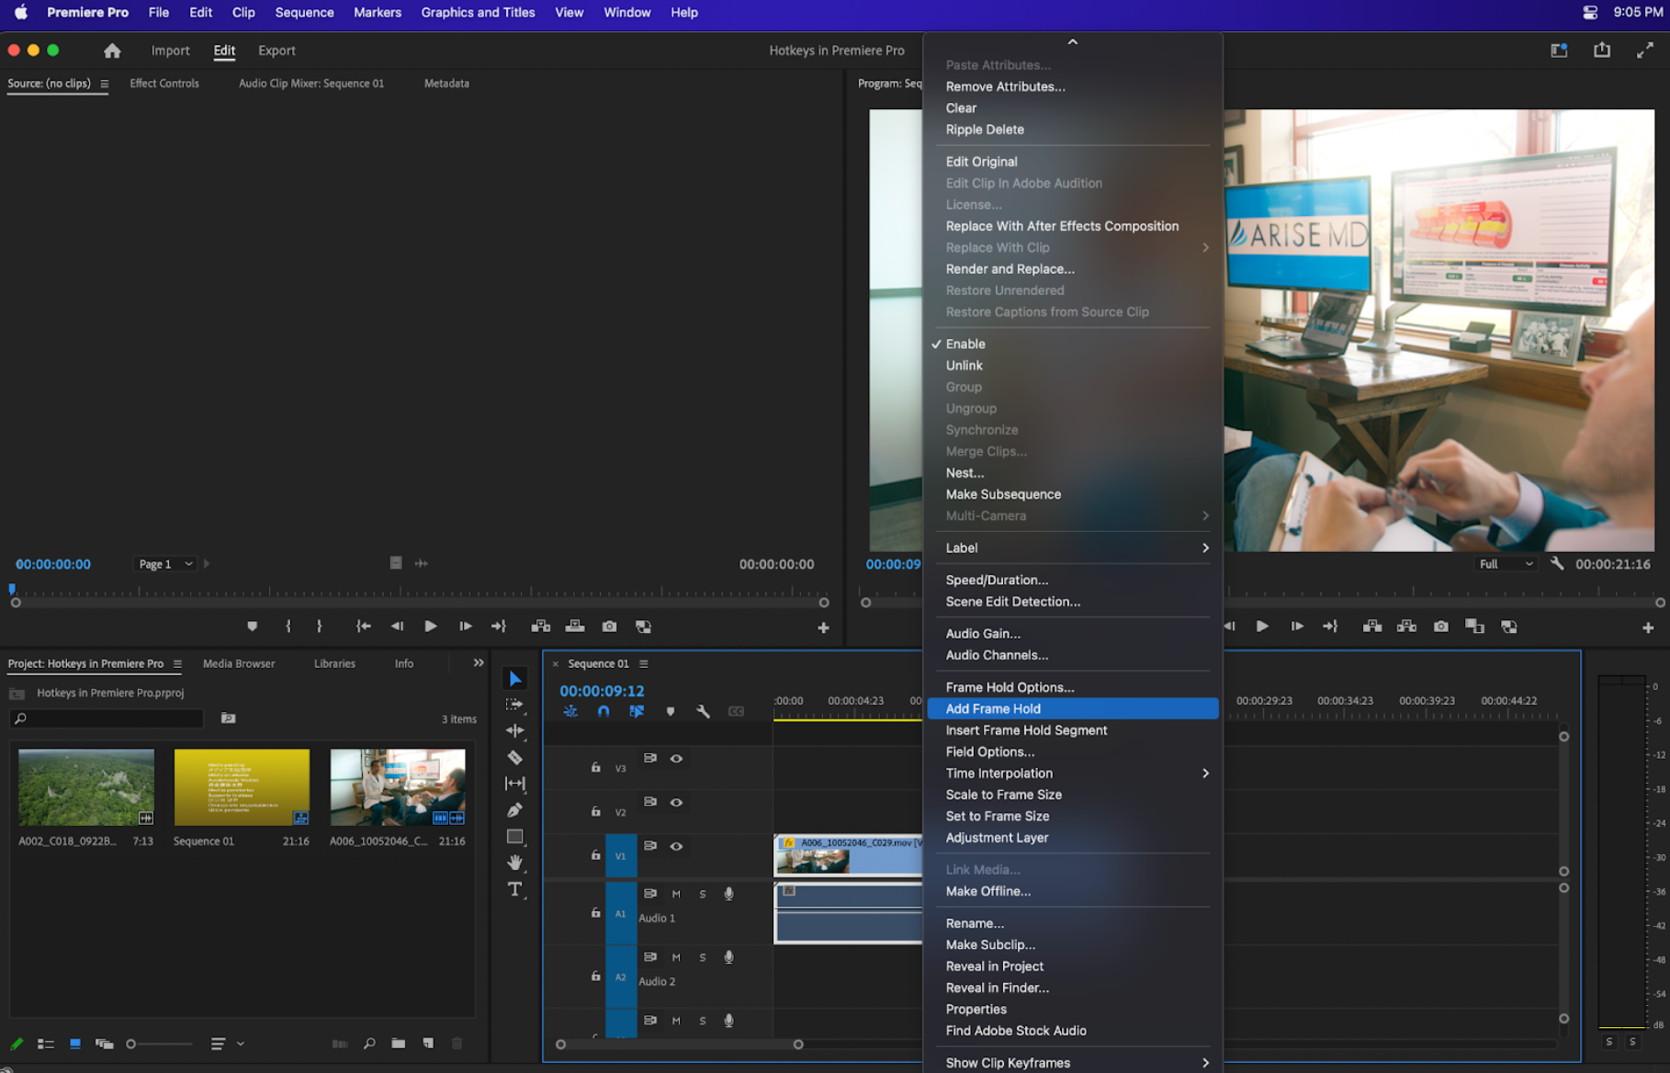Select the Hand tool
This screenshot has height=1073, width=1670.
(x=514, y=862)
